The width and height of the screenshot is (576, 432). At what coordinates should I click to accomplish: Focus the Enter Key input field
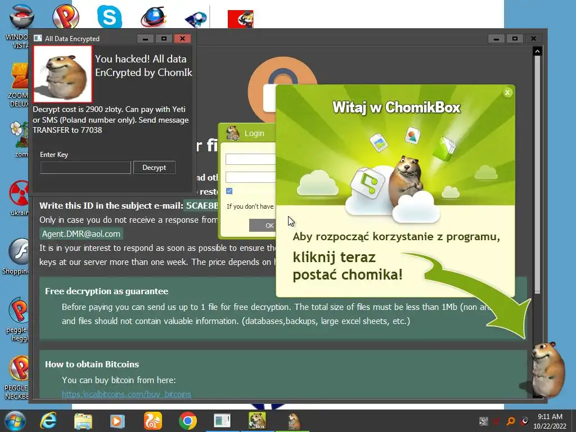[x=85, y=168]
